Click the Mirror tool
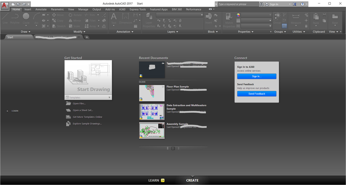The height and width of the screenshot is (185, 346). point(75,20)
